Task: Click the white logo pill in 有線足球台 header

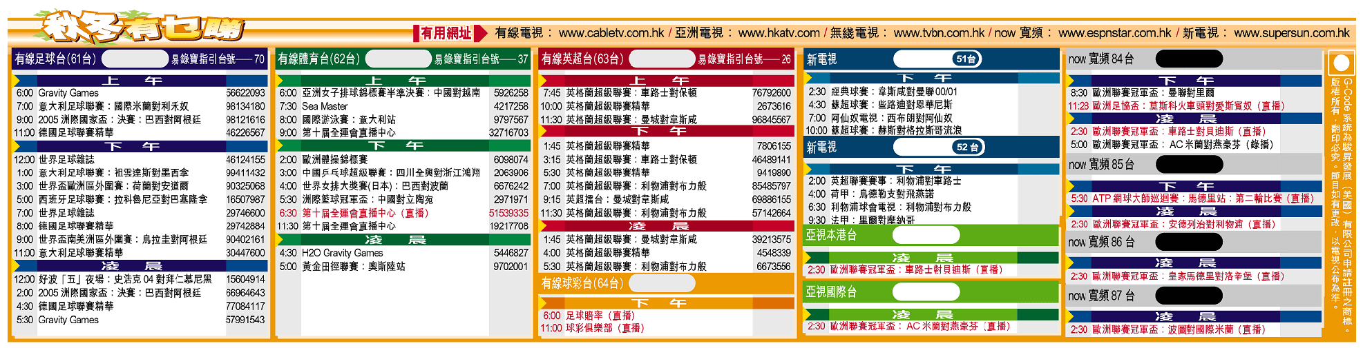Action: [x=135, y=59]
